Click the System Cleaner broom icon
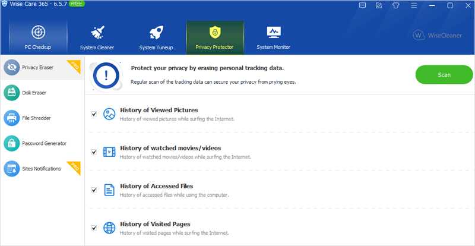 point(97,33)
